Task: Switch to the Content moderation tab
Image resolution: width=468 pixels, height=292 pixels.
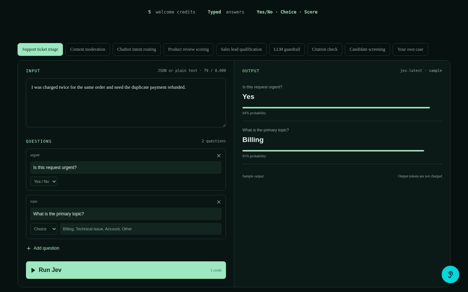Action: [88, 49]
